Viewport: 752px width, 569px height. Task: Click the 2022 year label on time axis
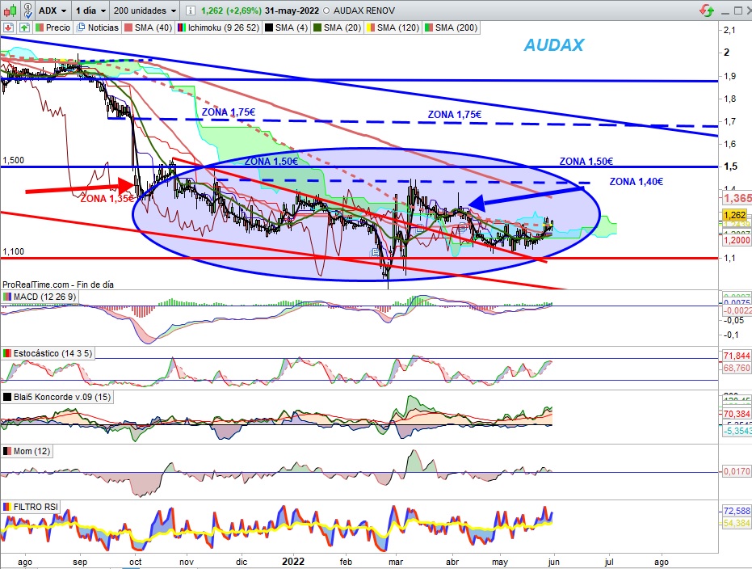click(293, 562)
